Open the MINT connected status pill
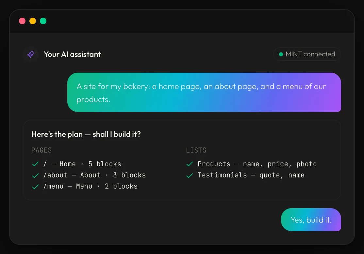Viewport: 364px width, 254px height. (307, 54)
